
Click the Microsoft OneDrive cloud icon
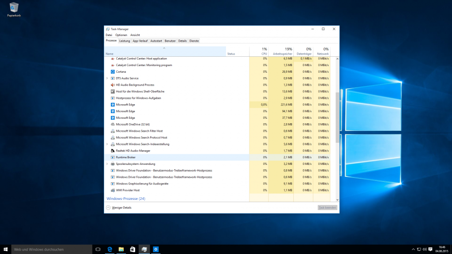pos(113,125)
